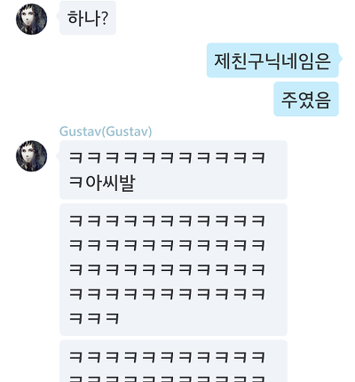The image size is (355, 382).
Task: Click the parenthesized "(Gustav)" part of the sender name
Action: pos(127,131)
